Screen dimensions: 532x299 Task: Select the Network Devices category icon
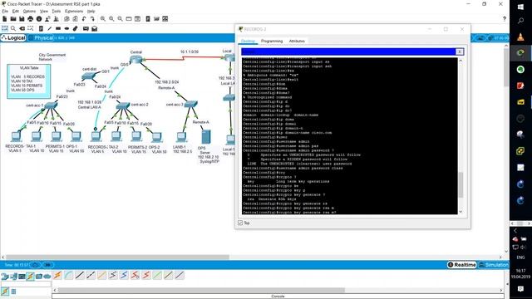(5, 277)
